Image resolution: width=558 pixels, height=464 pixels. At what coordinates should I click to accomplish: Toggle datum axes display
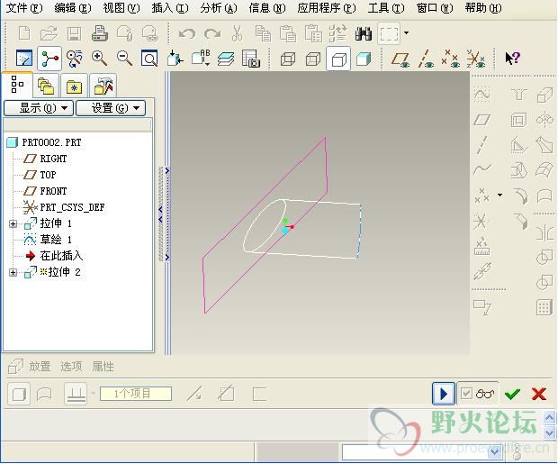coord(426,59)
